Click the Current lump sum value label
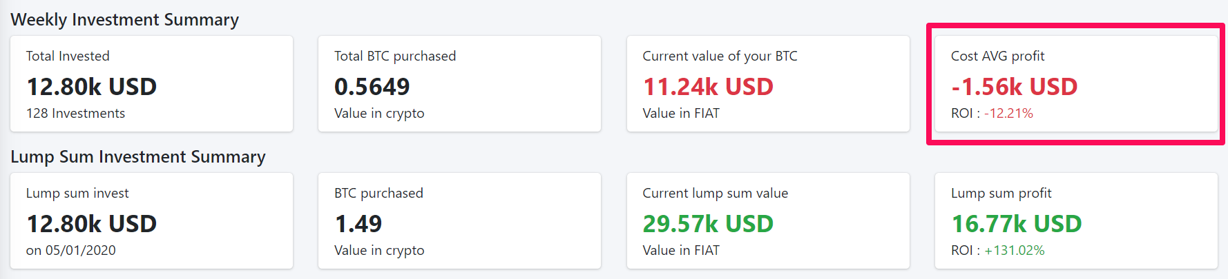The height and width of the screenshot is (279, 1228). click(x=715, y=193)
